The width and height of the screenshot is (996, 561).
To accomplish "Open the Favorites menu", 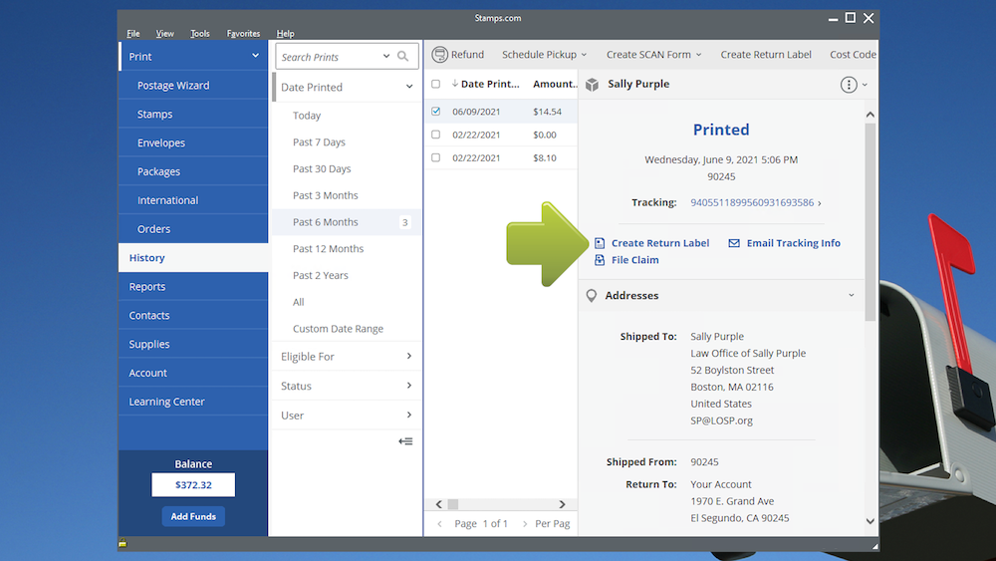I will coord(243,34).
